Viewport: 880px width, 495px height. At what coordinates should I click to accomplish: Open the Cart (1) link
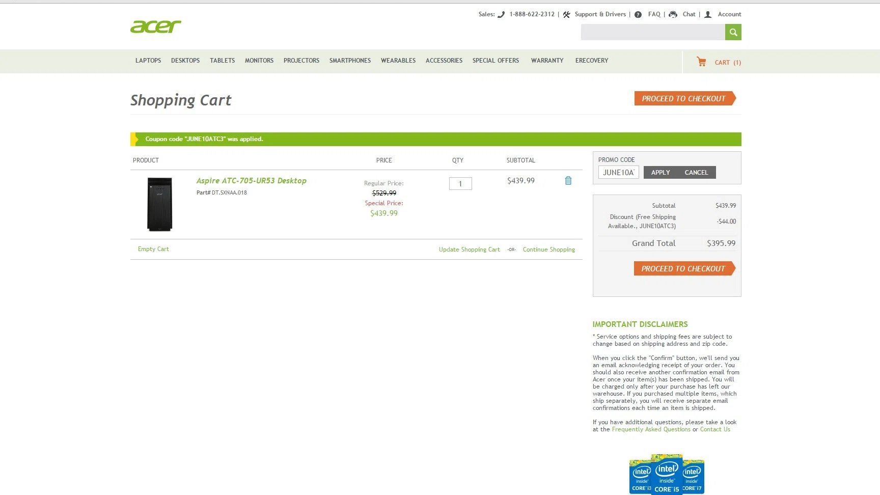728,63
